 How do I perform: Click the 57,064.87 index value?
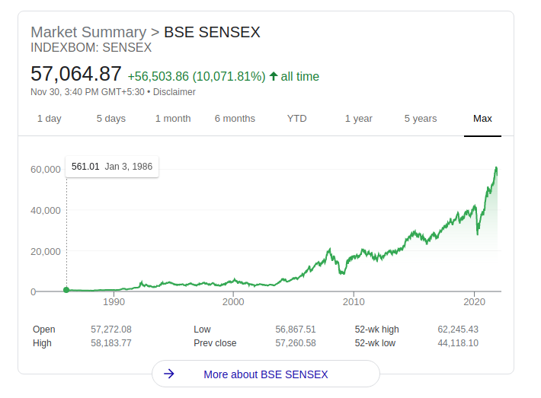click(x=76, y=74)
